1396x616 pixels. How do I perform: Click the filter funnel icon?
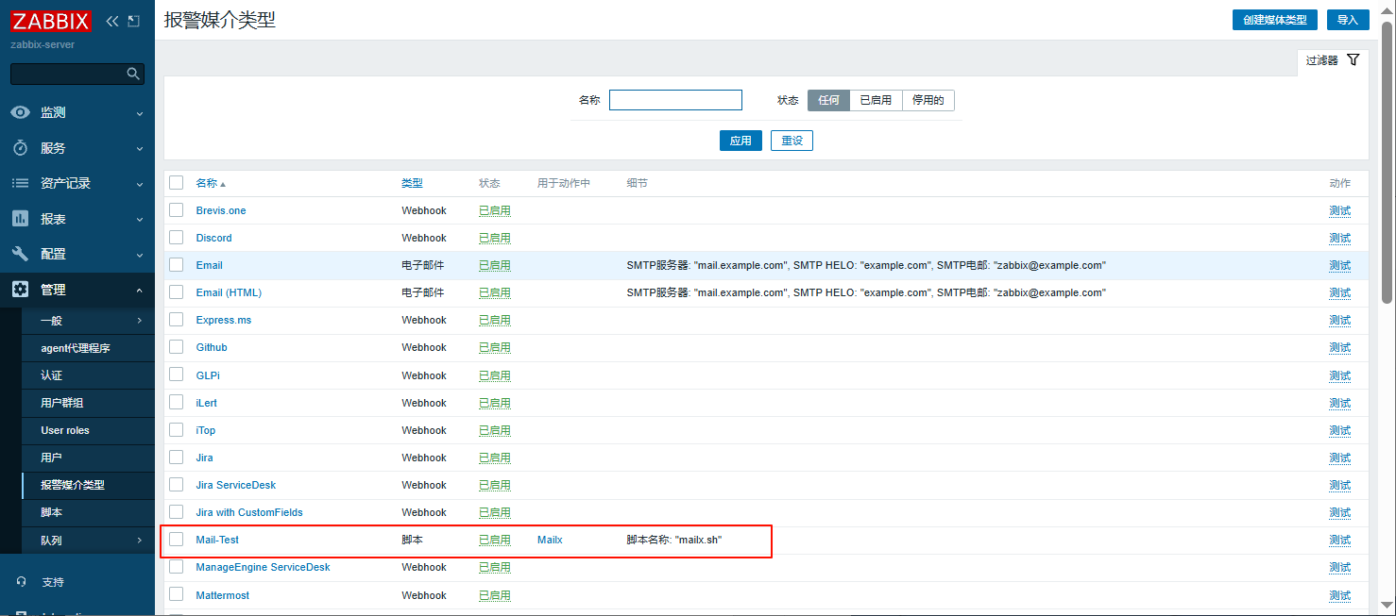tap(1353, 59)
